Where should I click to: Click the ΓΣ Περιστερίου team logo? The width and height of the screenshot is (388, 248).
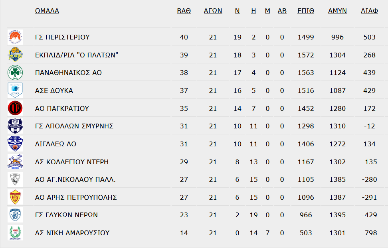(15, 37)
